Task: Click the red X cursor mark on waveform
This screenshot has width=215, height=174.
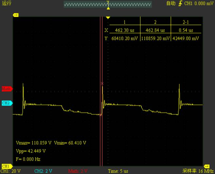Action: pyautogui.click(x=102, y=84)
